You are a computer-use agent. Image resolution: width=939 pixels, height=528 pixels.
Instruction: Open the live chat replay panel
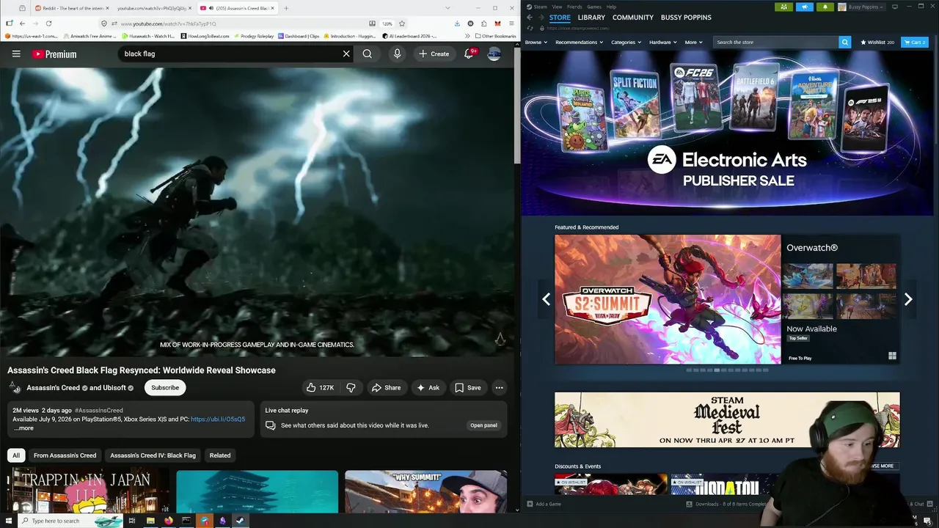483,425
